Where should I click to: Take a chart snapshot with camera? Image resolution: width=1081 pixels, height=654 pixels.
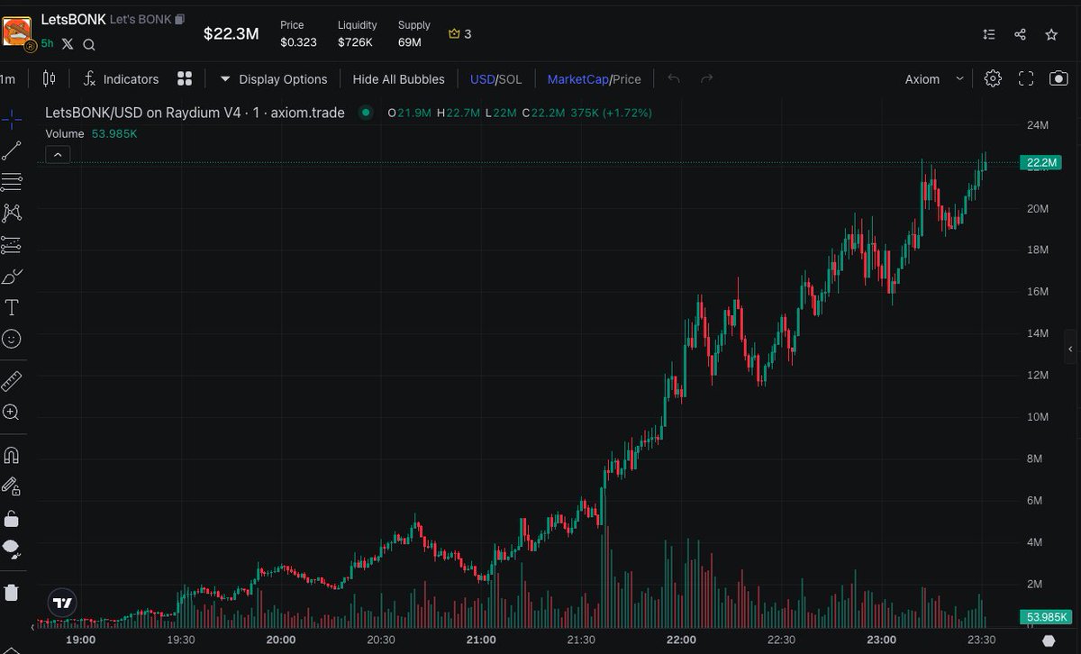click(x=1058, y=78)
